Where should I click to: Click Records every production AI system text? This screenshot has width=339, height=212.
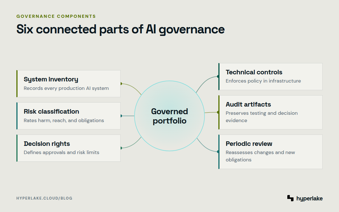(66, 88)
